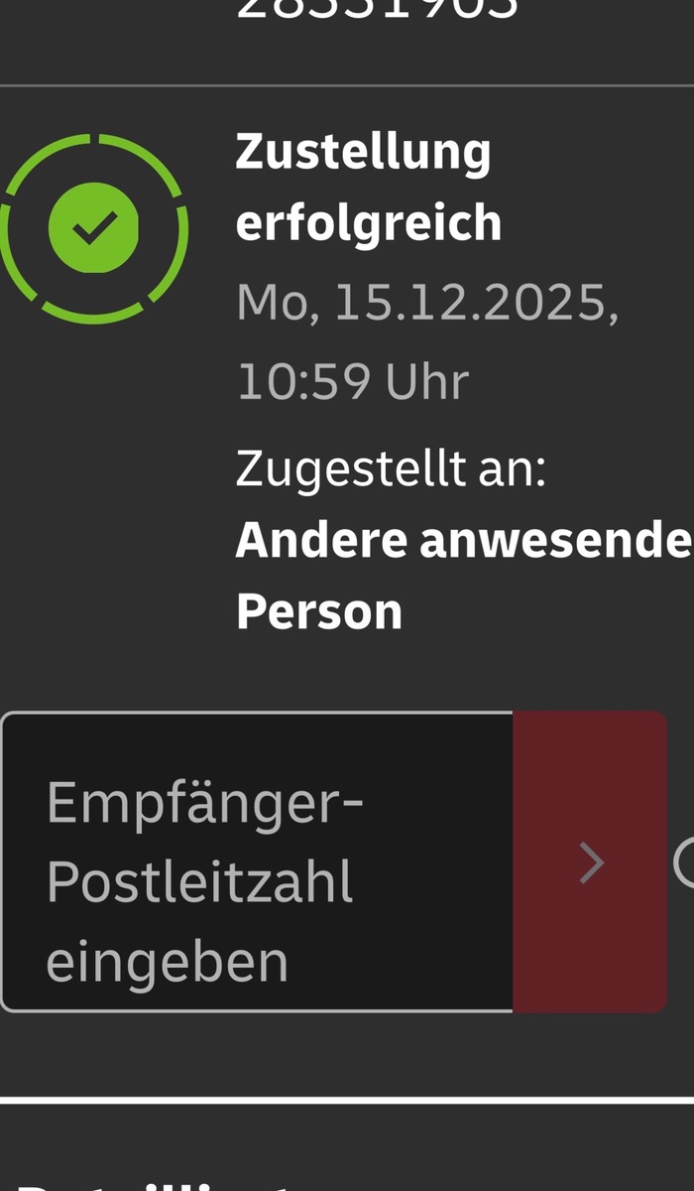Tap the partially visible circle icon at right edge
Viewport: 694px width, 1191px height.
click(x=684, y=862)
